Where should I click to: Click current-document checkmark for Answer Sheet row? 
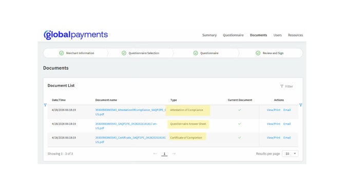tap(240, 124)
